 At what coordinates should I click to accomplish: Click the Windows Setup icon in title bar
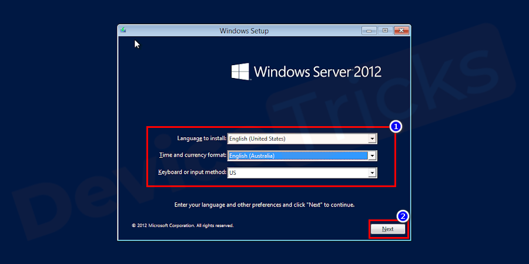[x=123, y=31]
